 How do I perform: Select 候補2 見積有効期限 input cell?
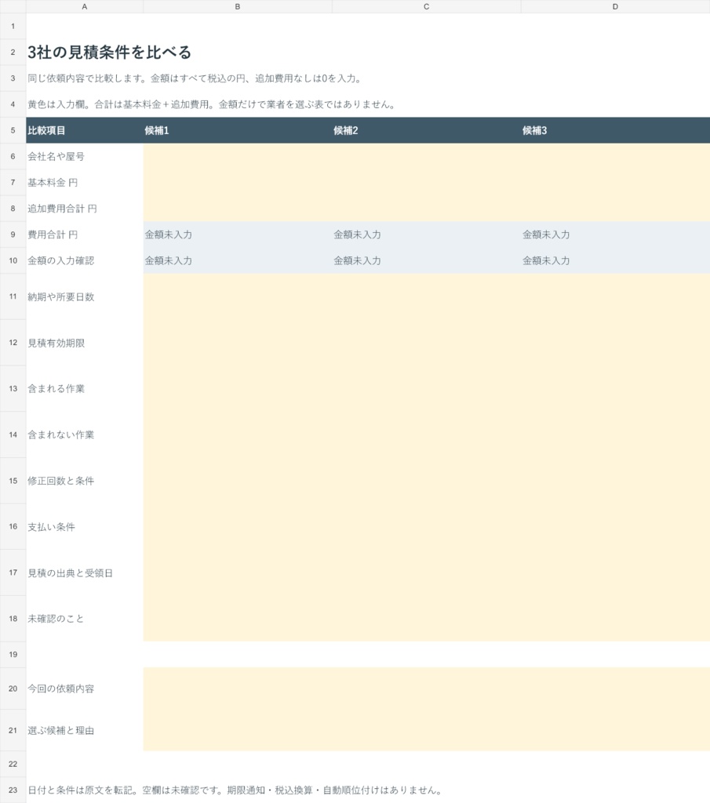pos(426,343)
